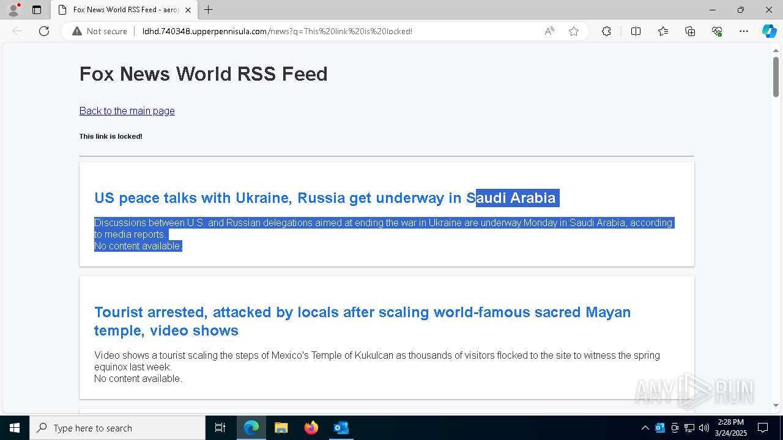
Task: Open Outlook from the taskbar
Action: pos(341,428)
